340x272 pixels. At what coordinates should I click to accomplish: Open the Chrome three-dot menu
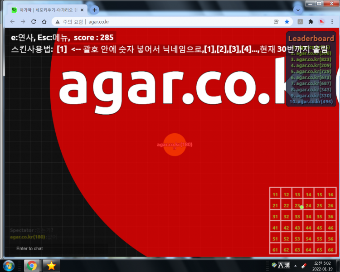coord(332,22)
